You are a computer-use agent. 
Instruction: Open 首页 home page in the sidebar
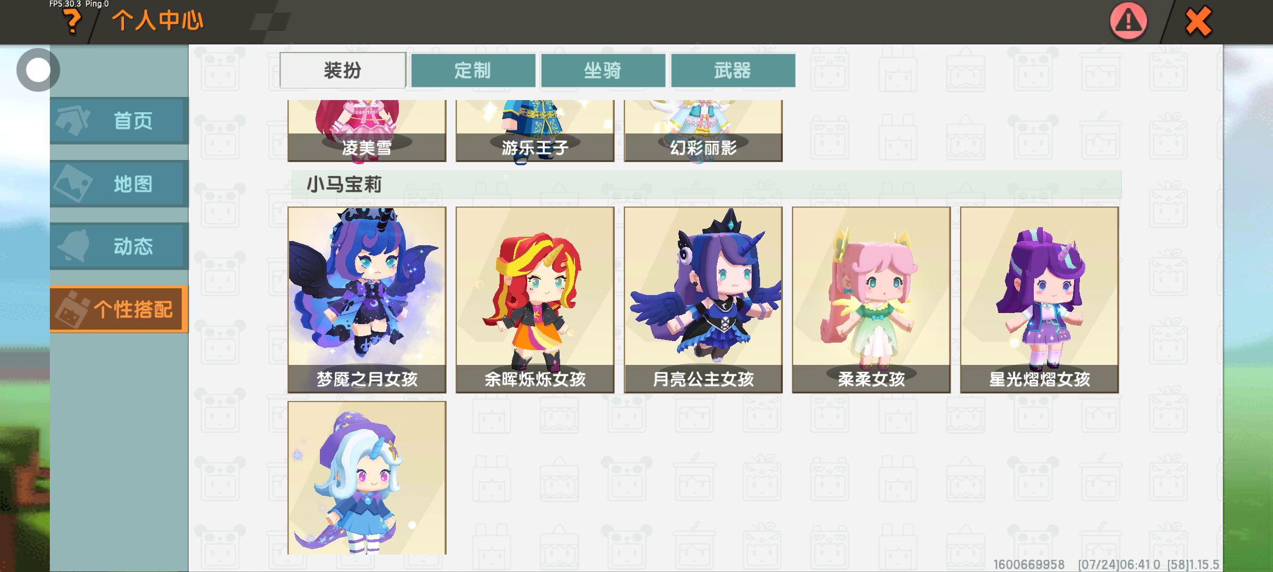(x=119, y=121)
